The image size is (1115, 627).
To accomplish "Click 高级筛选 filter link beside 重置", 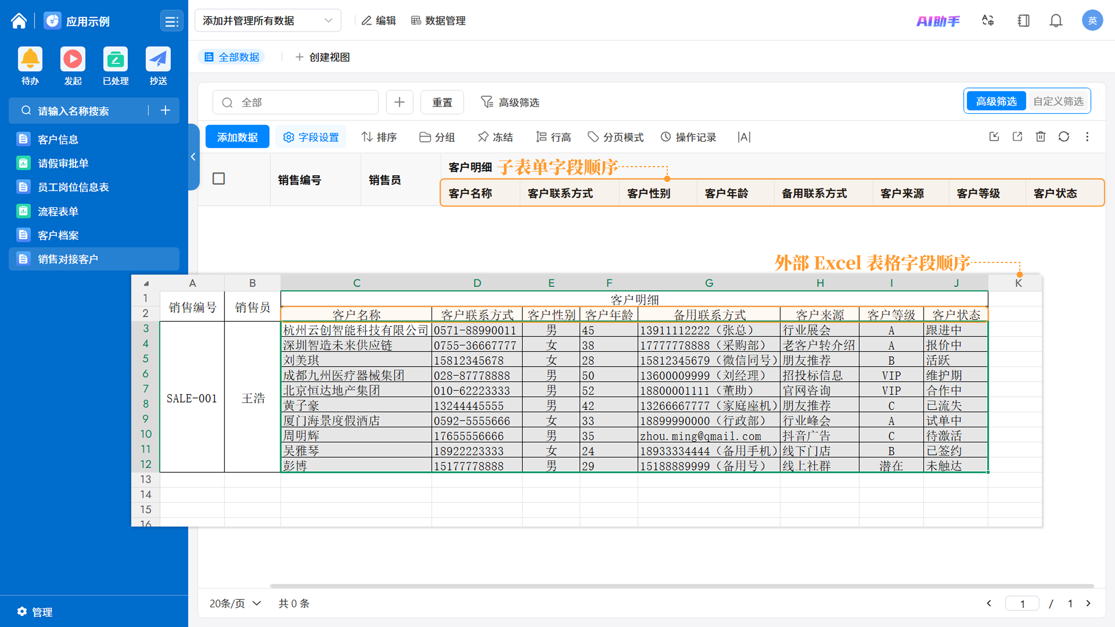I will click(x=510, y=102).
